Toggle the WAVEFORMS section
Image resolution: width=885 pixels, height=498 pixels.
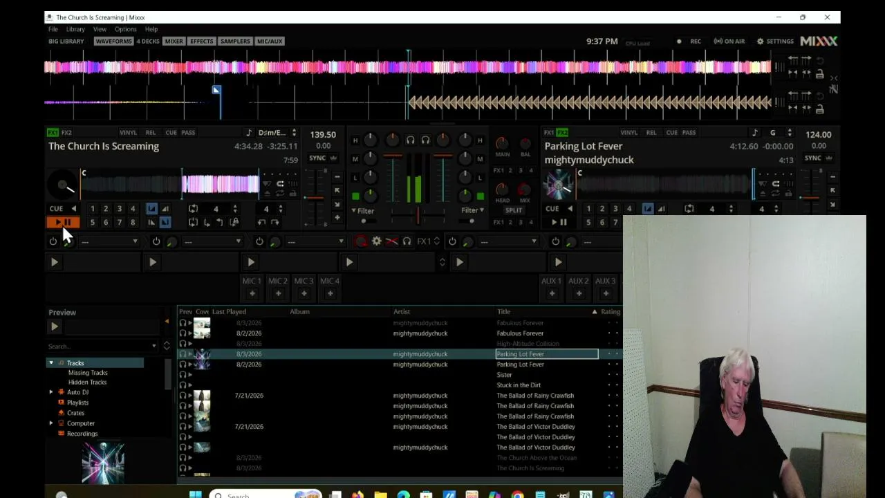point(113,41)
